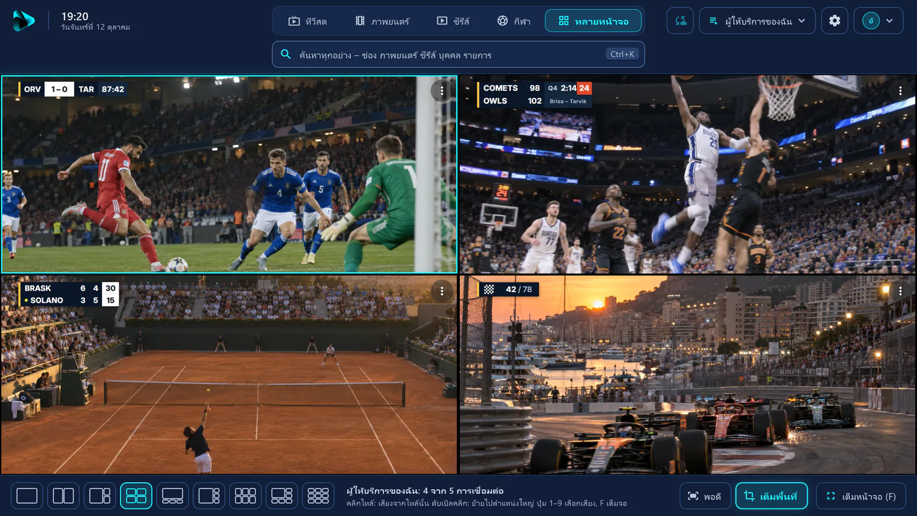Toggle the เต็มพื้นที่ fill crop mode

[x=771, y=496]
